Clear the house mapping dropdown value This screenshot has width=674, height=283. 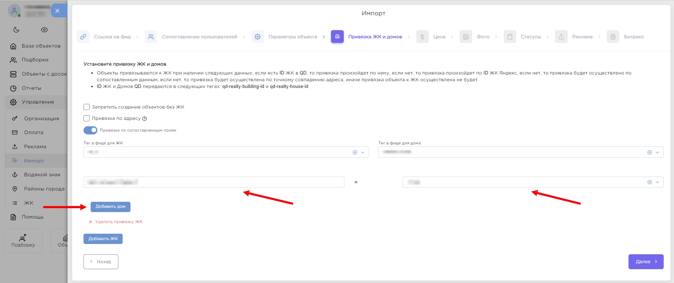tap(649, 182)
